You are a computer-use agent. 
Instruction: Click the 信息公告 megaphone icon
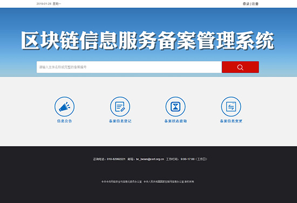pyautogui.click(x=64, y=106)
